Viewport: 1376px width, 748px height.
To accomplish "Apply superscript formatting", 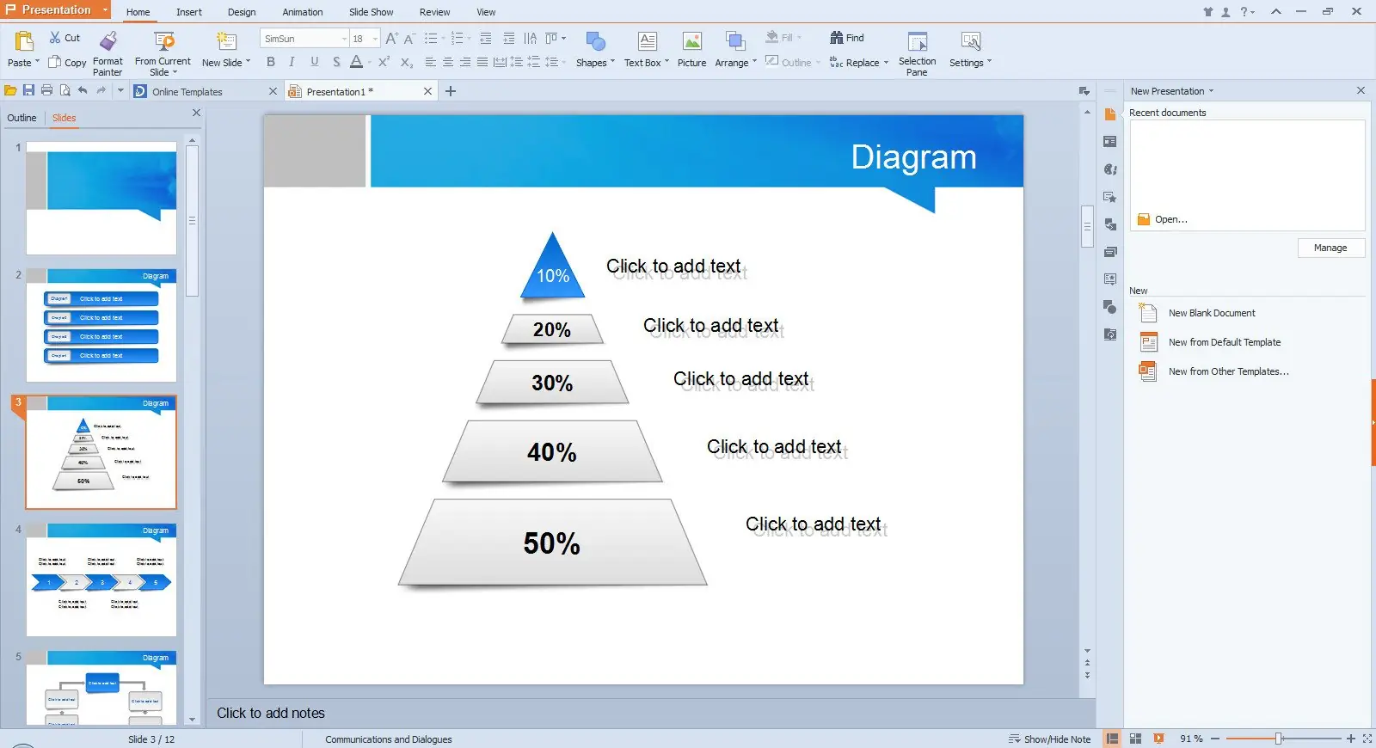I will (x=384, y=62).
